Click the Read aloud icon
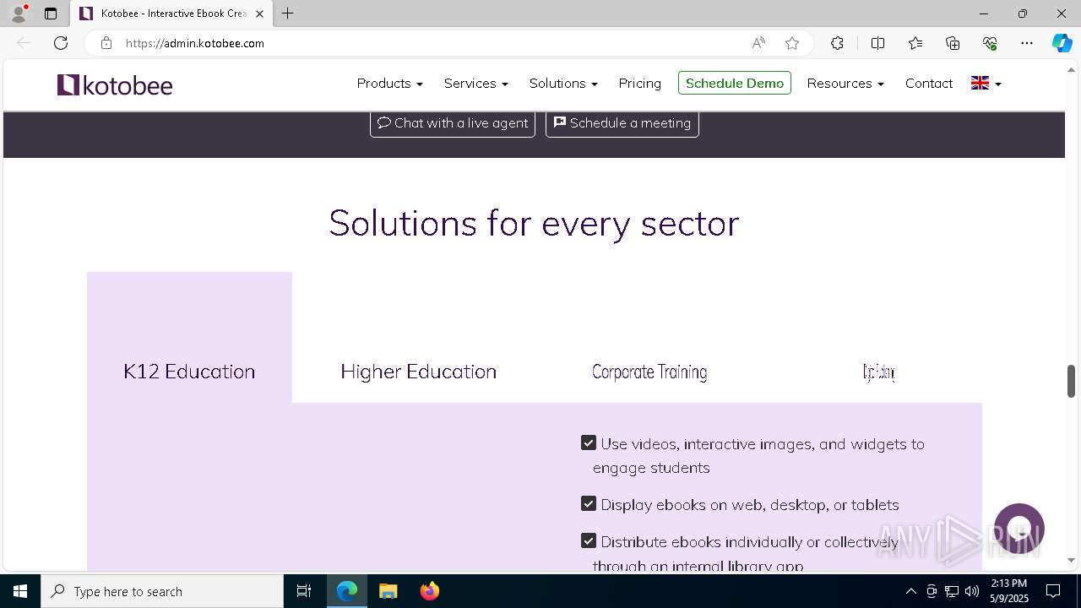 758,43
